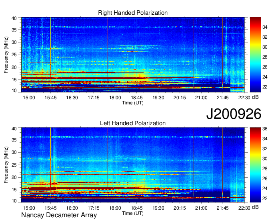Click the "36" value on Left Handed colorbar
This screenshot has width=272, height=220.
point(265,129)
